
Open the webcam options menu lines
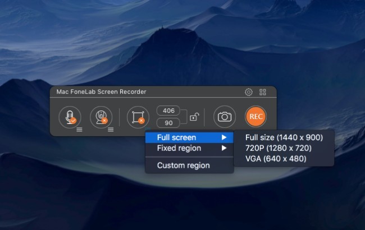point(111,130)
